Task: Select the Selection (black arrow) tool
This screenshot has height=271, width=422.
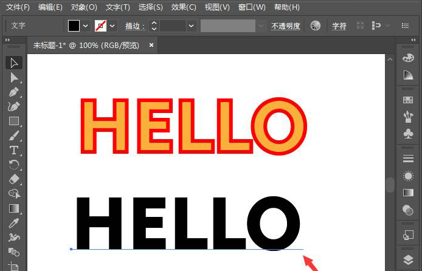Action: pos(14,63)
